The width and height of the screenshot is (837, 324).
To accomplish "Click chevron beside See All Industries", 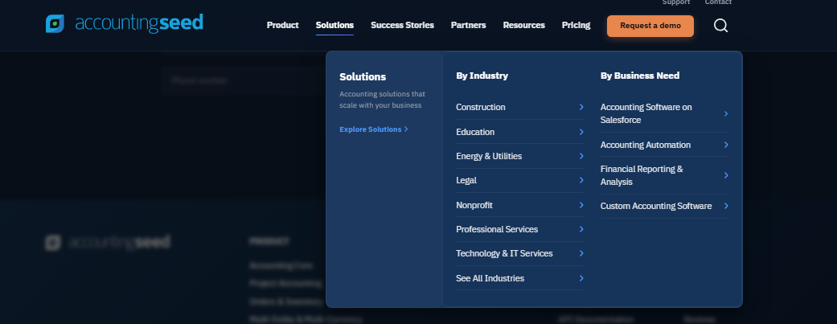I will pos(581,278).
